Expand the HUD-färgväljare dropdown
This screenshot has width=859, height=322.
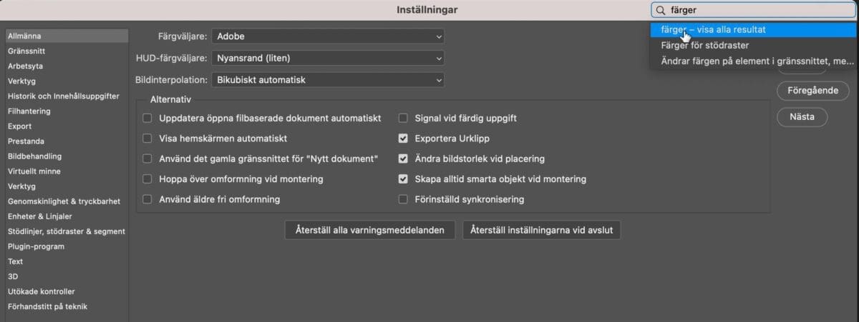tap(328, 58)
